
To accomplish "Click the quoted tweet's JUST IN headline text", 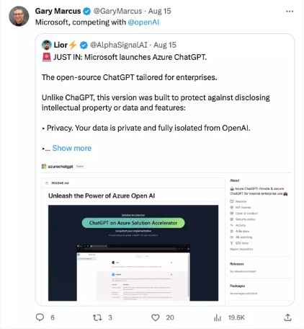I will [x=130, y=57].
